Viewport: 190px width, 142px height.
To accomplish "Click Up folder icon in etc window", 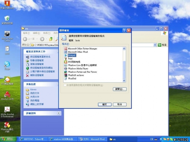I will 51,39.
